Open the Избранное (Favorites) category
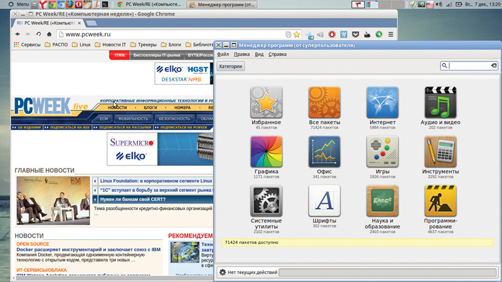Viewport: 502px width, 282px height. pos(266,103)
